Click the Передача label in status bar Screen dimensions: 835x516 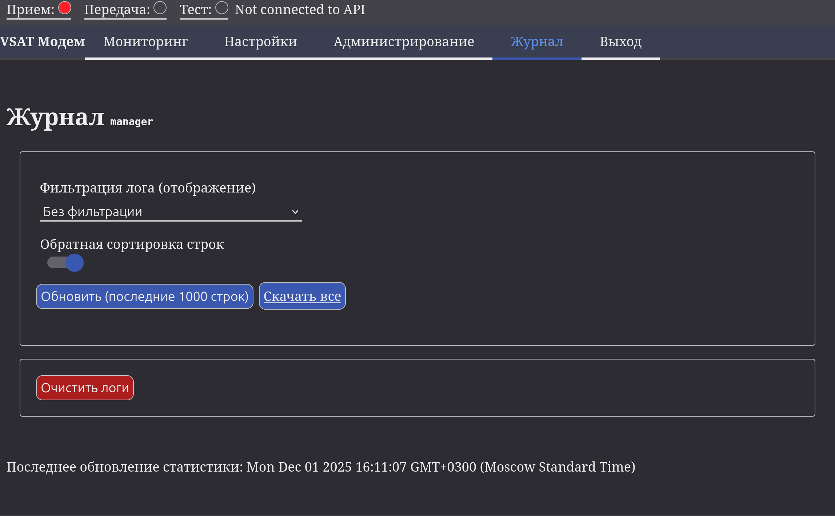117,10
